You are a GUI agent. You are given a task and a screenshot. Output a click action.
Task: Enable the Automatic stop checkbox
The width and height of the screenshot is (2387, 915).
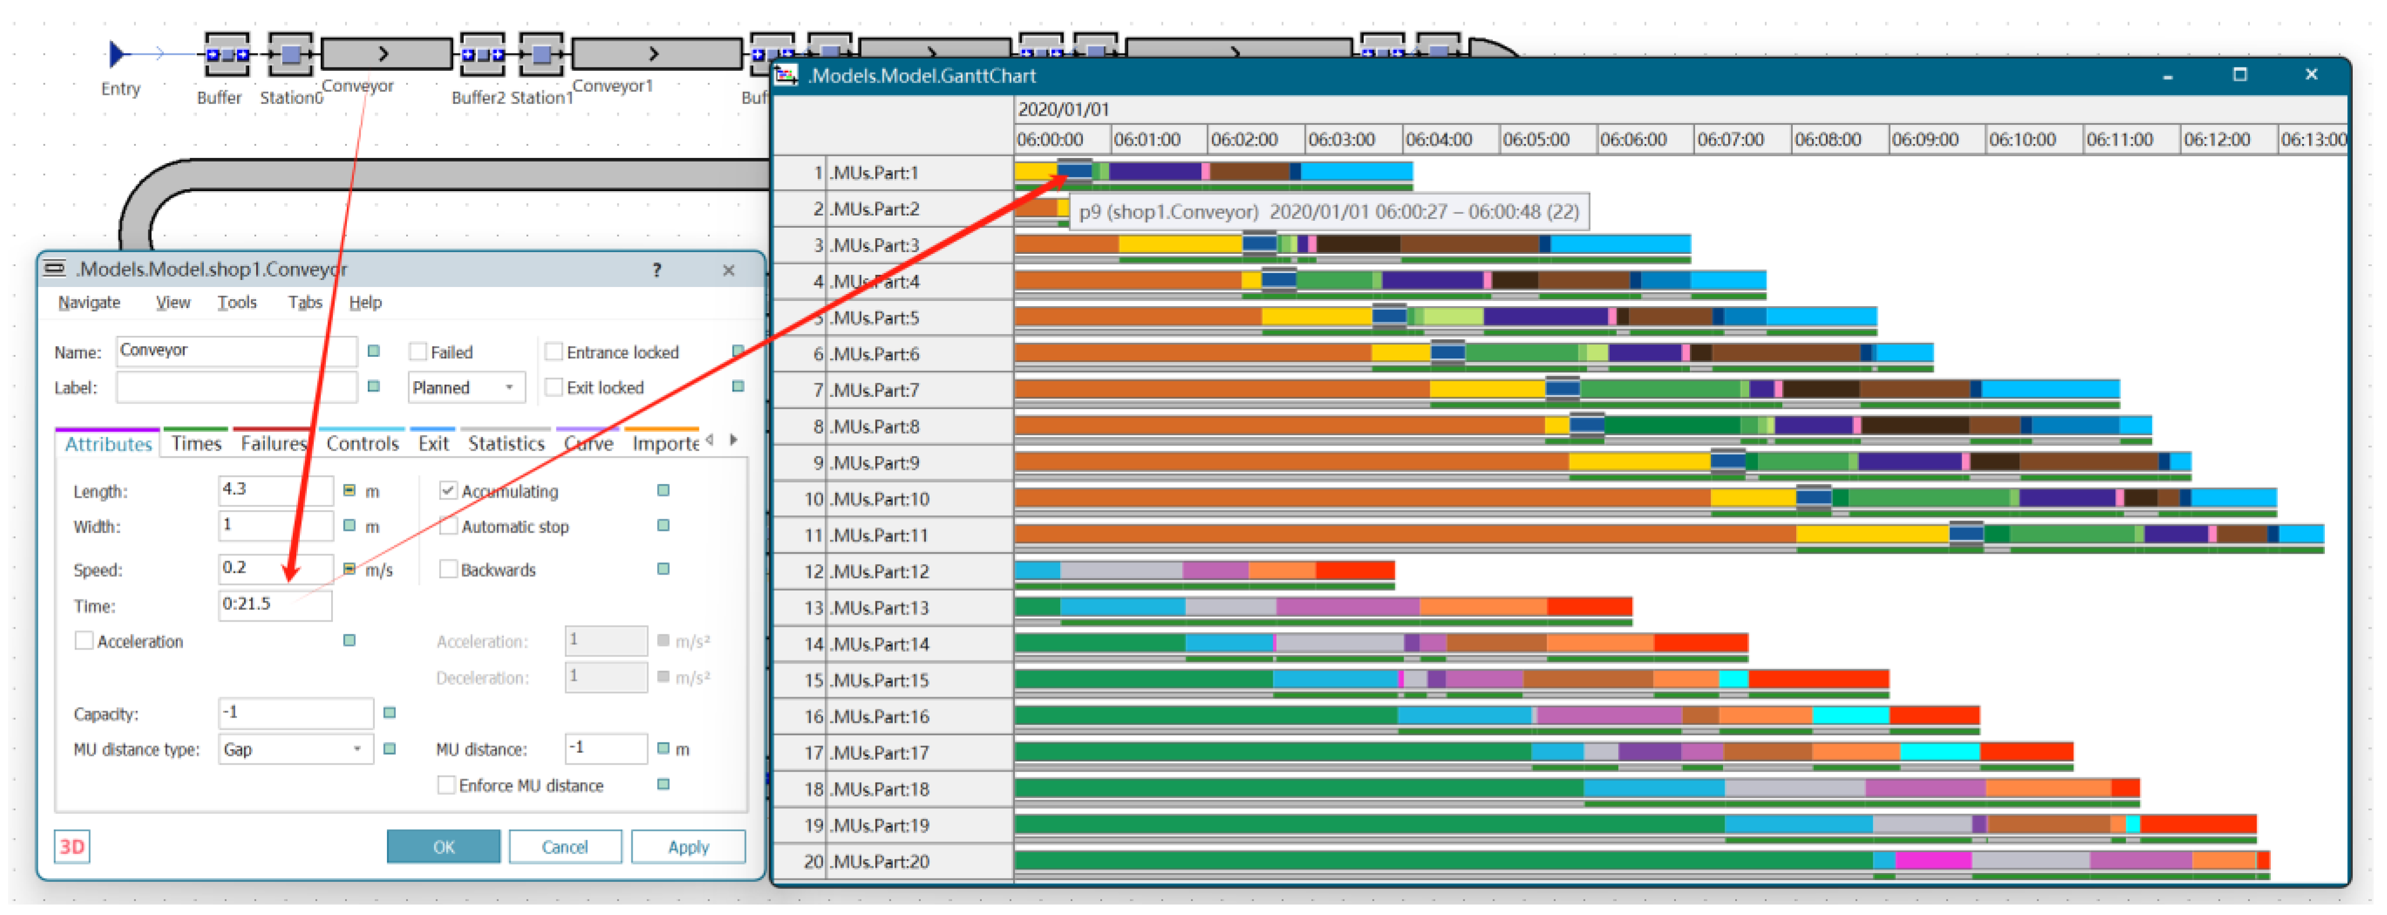point(448,526)
